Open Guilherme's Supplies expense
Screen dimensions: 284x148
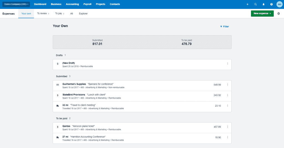142,86
